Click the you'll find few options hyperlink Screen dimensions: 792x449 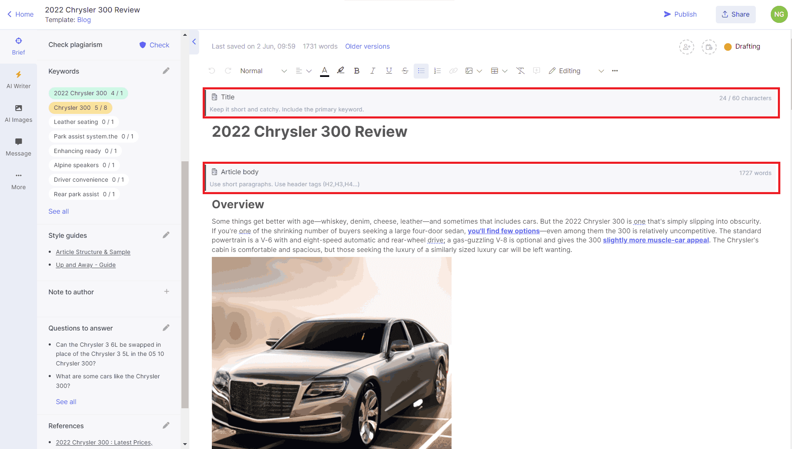(504, 231)
